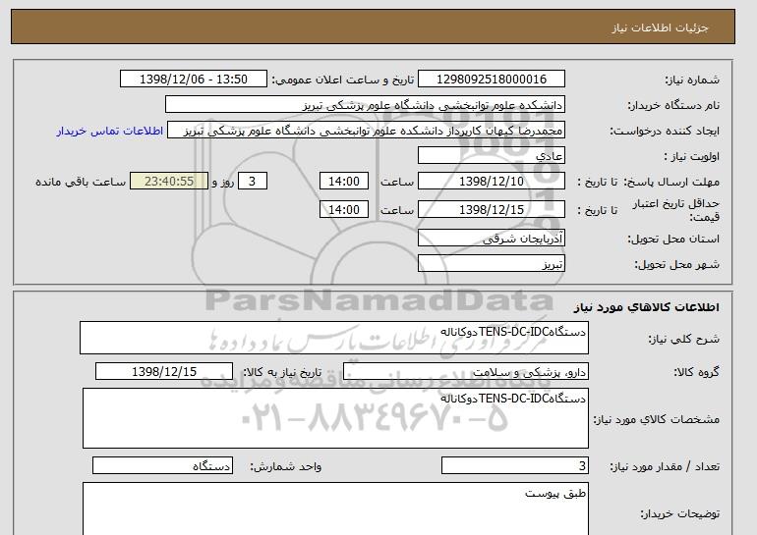Screen dimensions: 757x535
Task: Select the شهر محل تحویل field showing تبریز
Action: click(492, 264)
